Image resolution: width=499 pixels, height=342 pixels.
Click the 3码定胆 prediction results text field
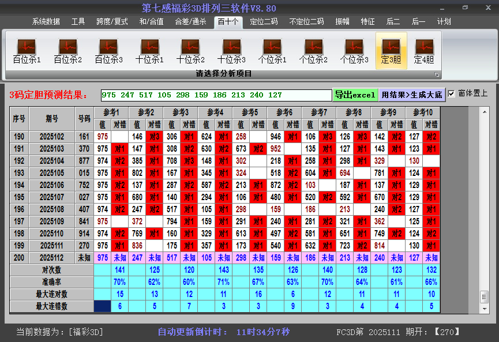pos(216,95)
